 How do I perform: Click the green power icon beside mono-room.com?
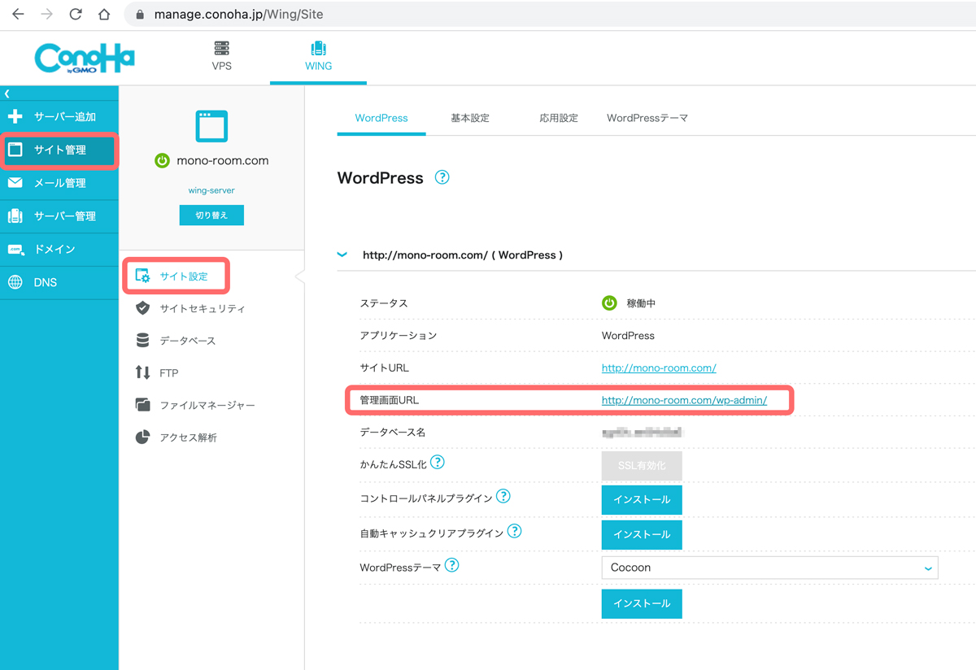tap(162, 161)
